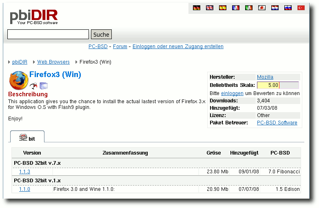Image resolution: width=319 pixels, height=208 pixels.
Task: Click the 20.90 Mb size cell
Action: [x=217, y=189]
